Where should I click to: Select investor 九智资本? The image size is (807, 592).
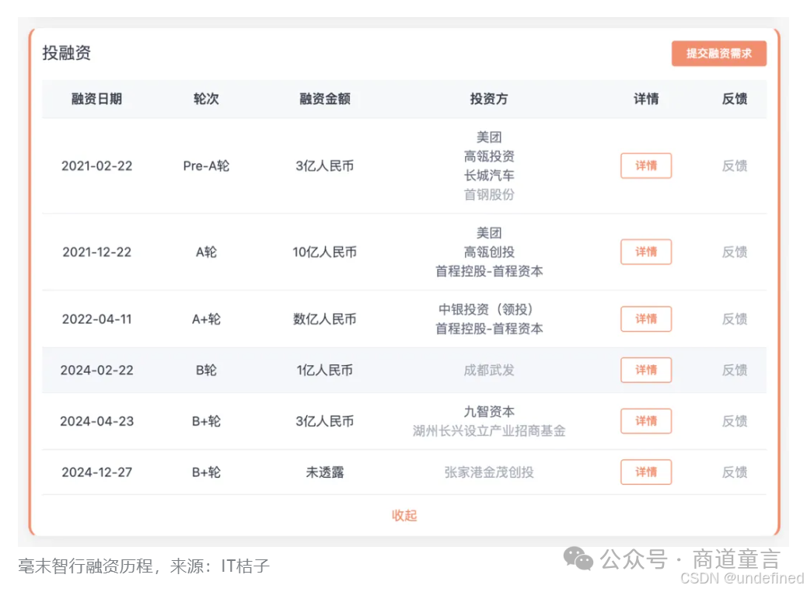[x=489, y=412]
